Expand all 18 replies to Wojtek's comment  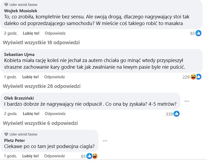(x=41, y=43)
